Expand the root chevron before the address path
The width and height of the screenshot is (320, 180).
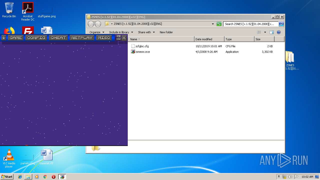tap(112, 24)
